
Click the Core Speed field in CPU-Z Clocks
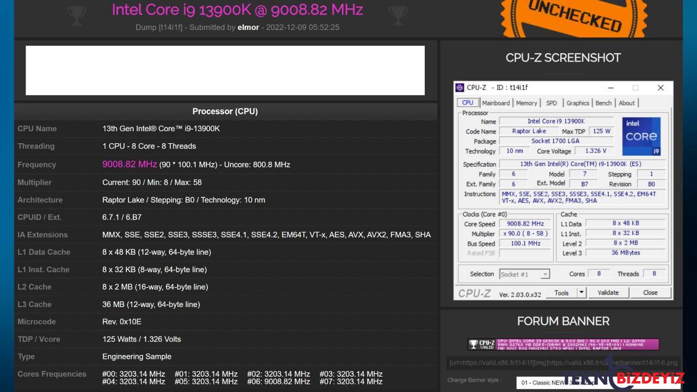click(x=525, y=224)
